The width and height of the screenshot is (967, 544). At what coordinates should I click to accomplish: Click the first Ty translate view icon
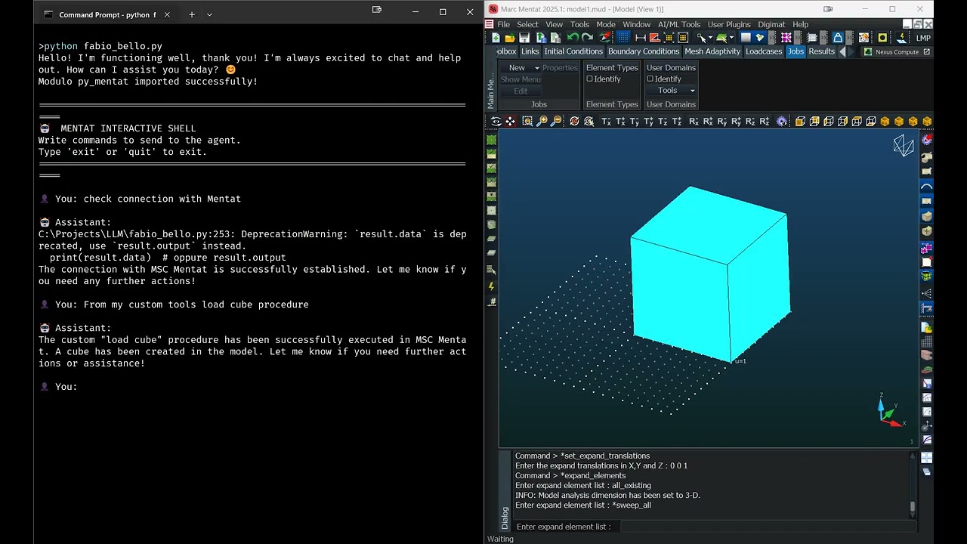[x=635, y=121]
